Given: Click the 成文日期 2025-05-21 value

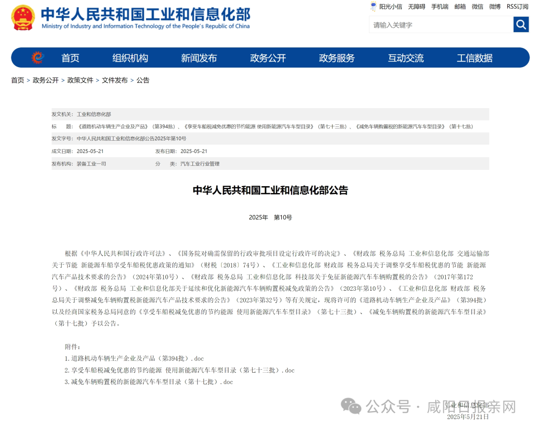Looking at the screenshot, I should coord(90,151).
